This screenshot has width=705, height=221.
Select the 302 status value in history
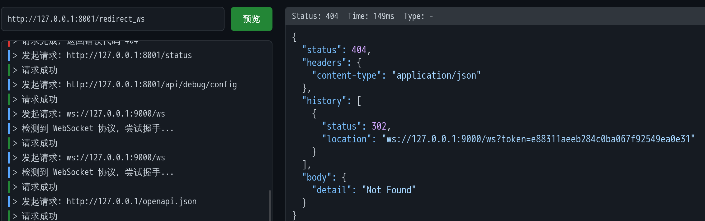pos(379,126)
